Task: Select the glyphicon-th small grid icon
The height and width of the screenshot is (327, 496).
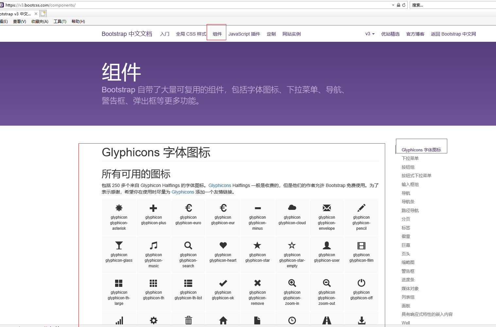Action: 153,283
